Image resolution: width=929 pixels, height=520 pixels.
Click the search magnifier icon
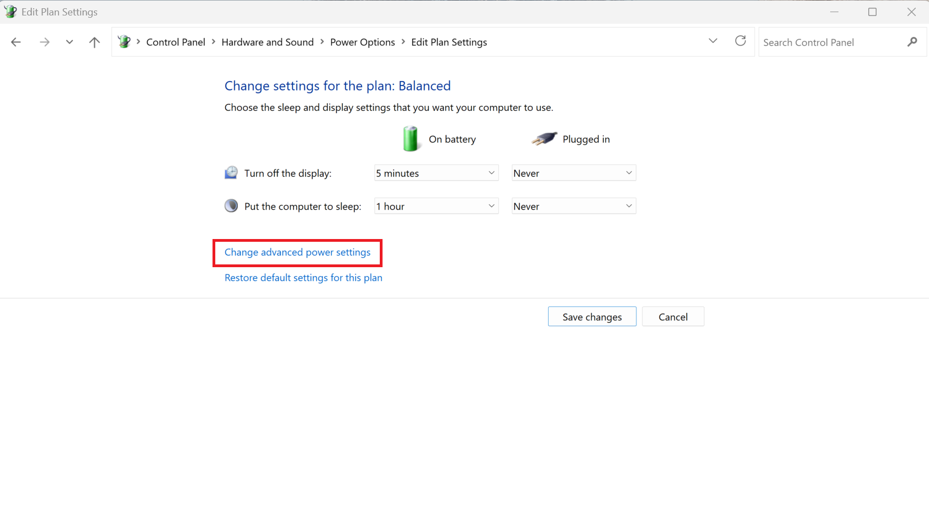913,42
